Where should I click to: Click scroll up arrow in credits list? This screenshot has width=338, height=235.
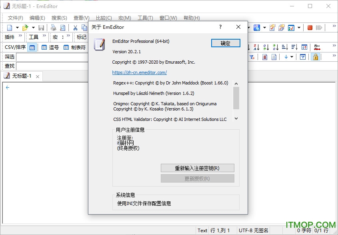[236, 84]
